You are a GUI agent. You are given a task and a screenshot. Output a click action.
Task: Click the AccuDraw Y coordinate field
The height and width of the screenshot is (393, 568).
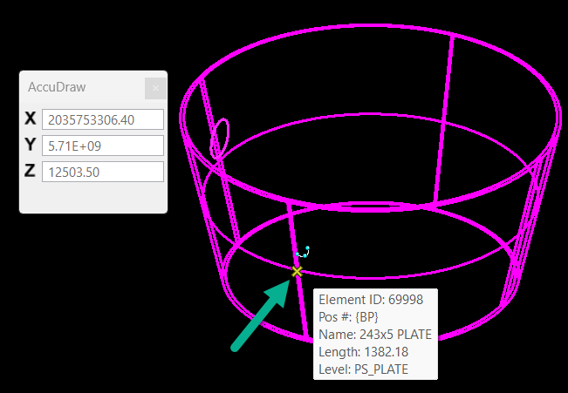pos(103,146)
